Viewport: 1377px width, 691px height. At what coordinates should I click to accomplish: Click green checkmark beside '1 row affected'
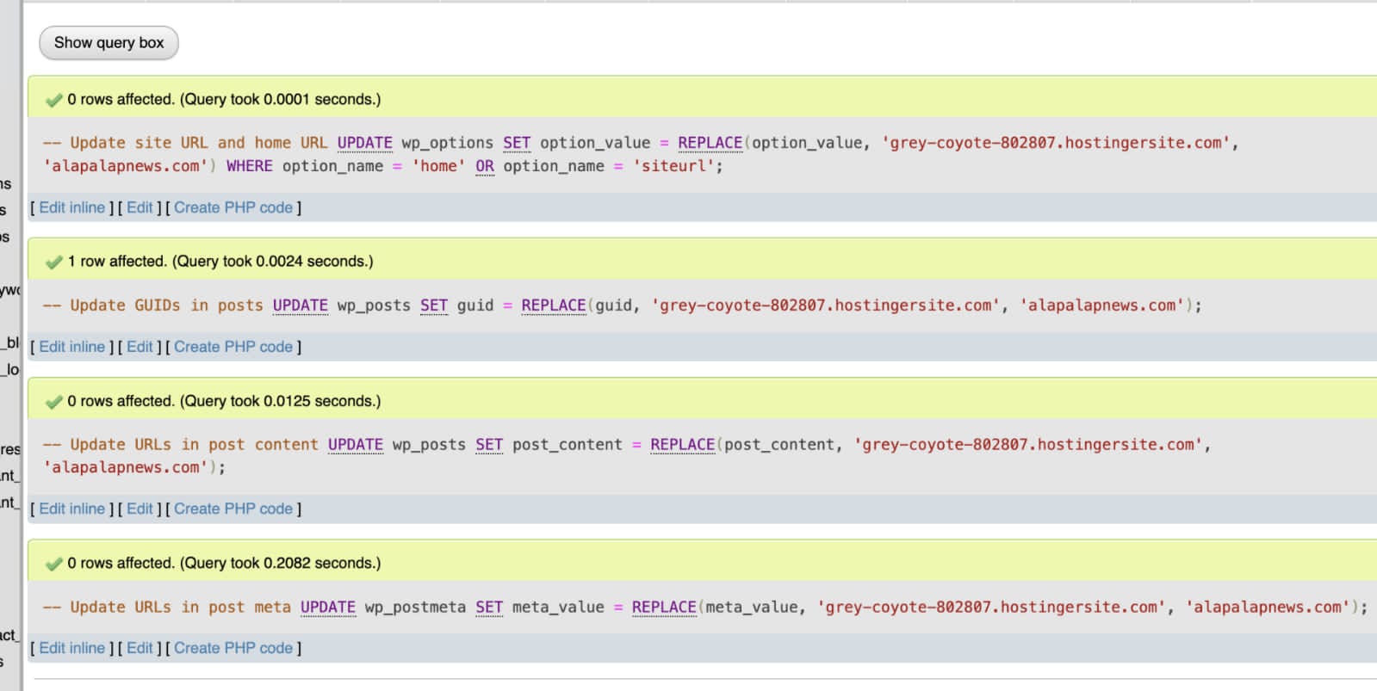[x=54, y=262]
